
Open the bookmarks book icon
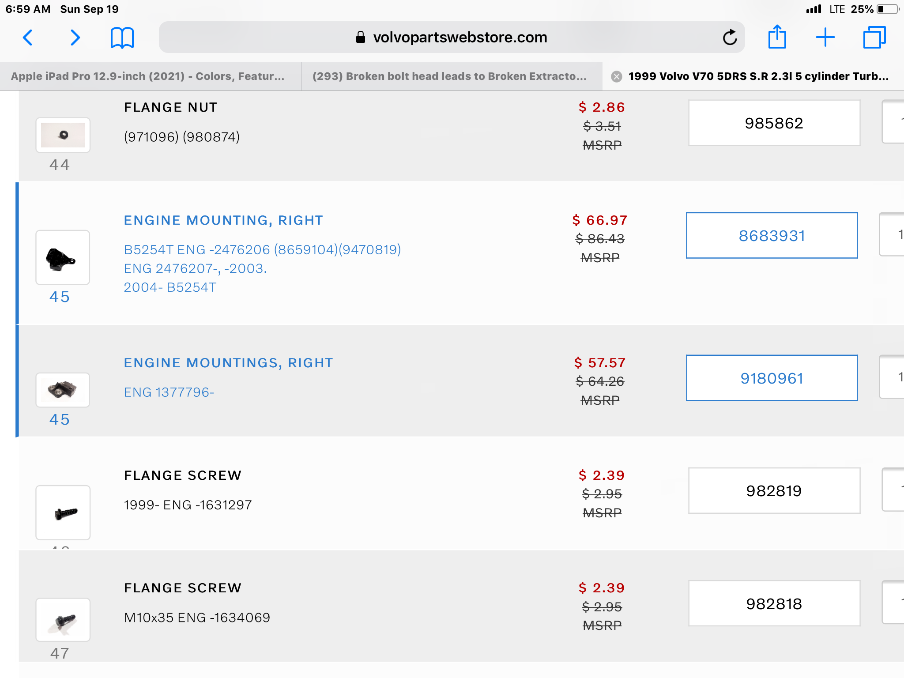[122, 38]
